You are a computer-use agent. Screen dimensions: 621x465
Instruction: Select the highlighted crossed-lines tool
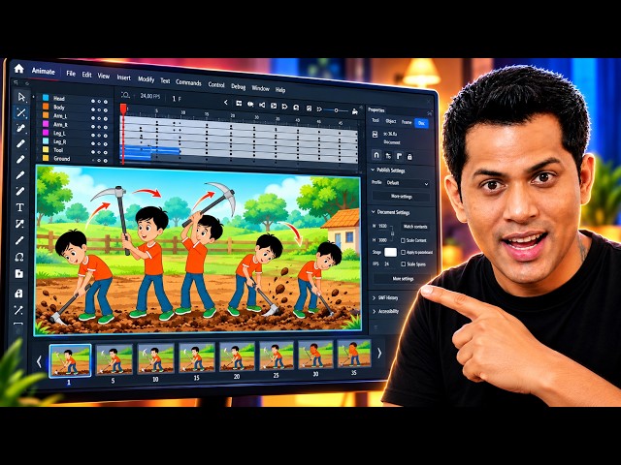21,112
